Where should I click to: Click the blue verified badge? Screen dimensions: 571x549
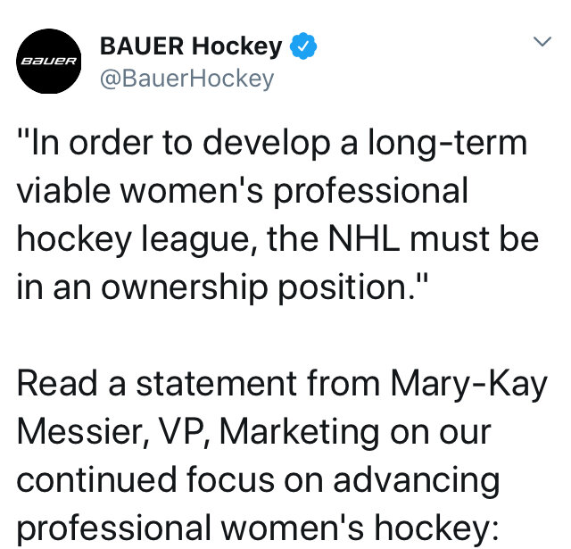(x=303, y=46)
